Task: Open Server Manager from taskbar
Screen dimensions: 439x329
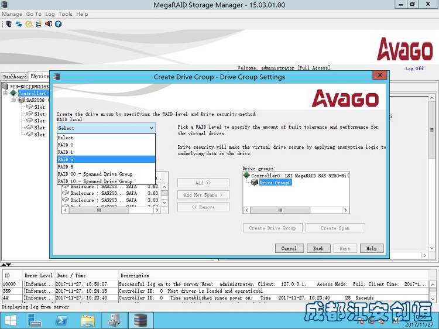Action: click(x=35, y=321)
